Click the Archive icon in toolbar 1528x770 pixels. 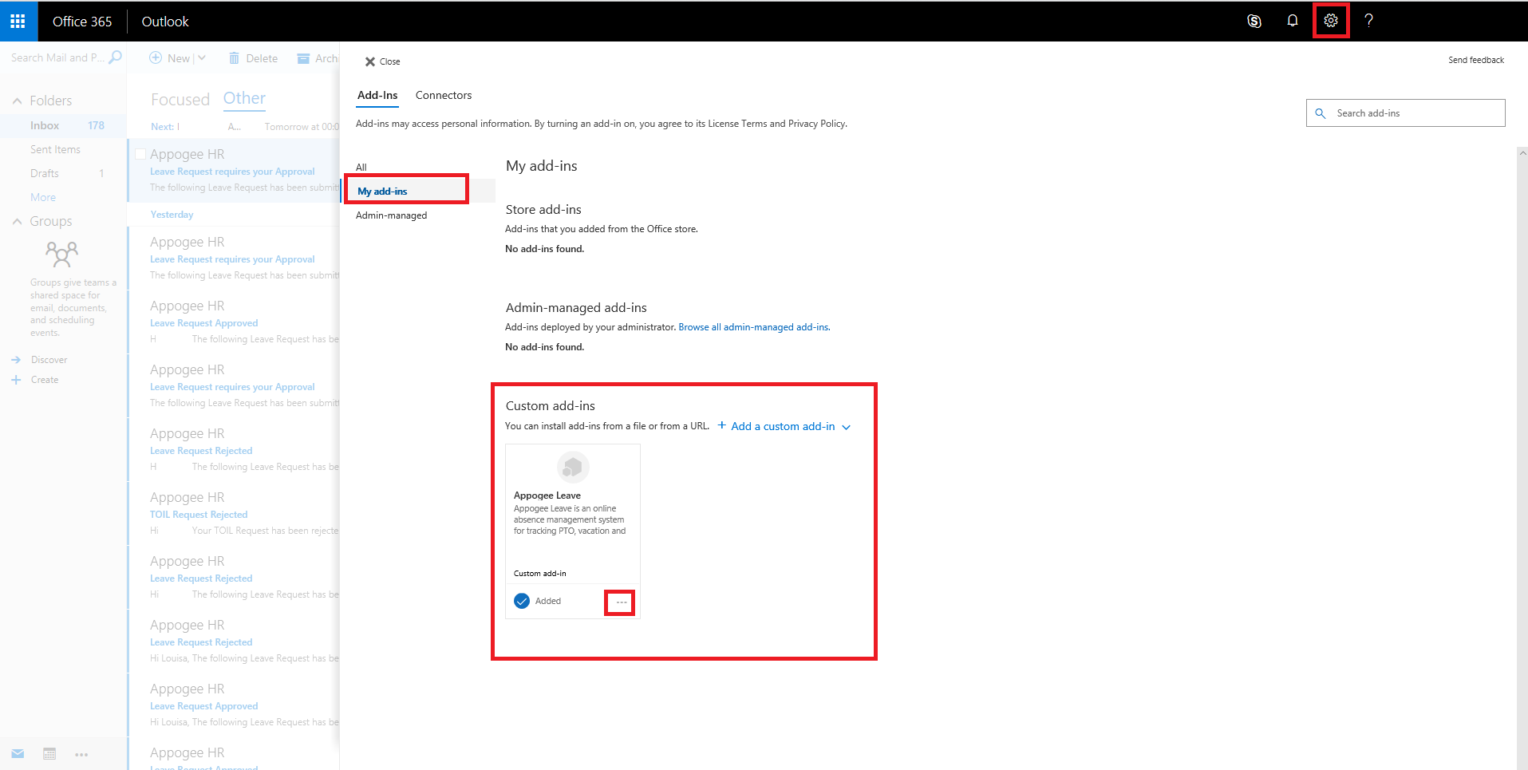[303, 58]
